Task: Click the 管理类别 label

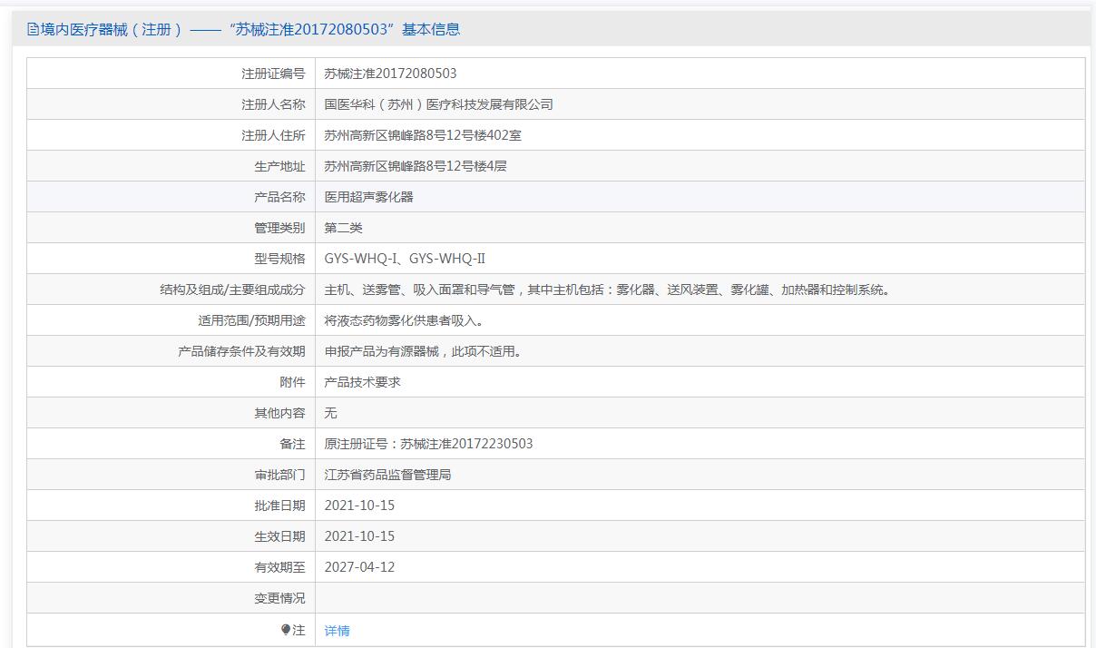Action: (x=279, y=228)
